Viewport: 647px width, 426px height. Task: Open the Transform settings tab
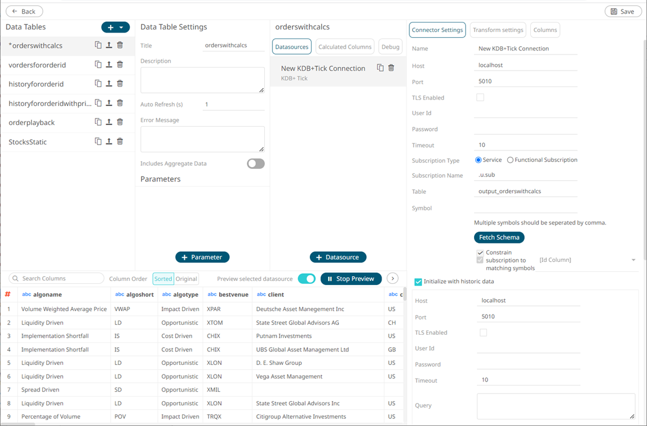[498, 30]
